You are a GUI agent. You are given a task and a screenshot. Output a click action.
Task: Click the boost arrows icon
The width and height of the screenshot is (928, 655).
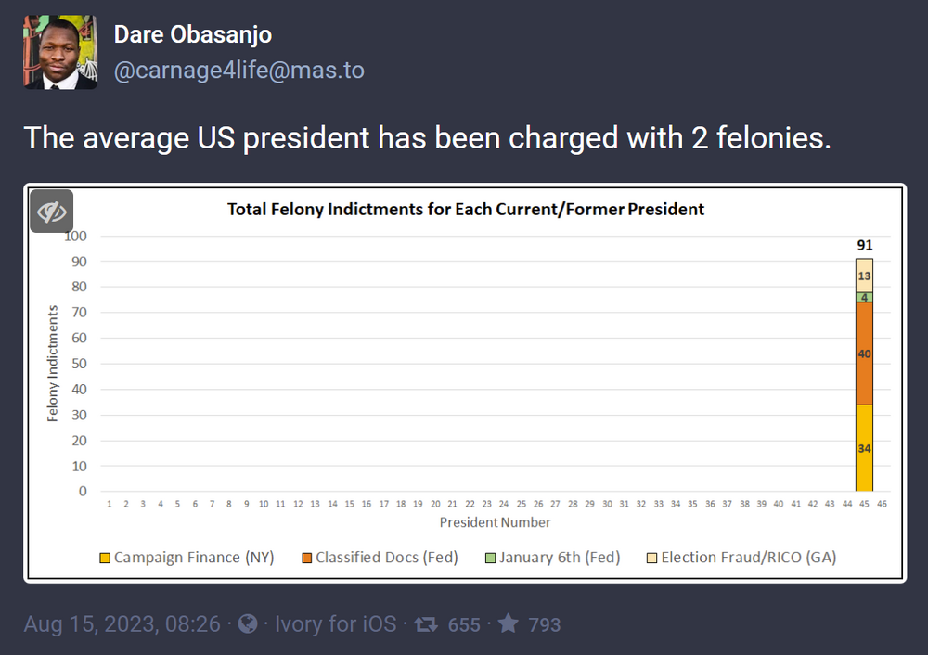427,624
